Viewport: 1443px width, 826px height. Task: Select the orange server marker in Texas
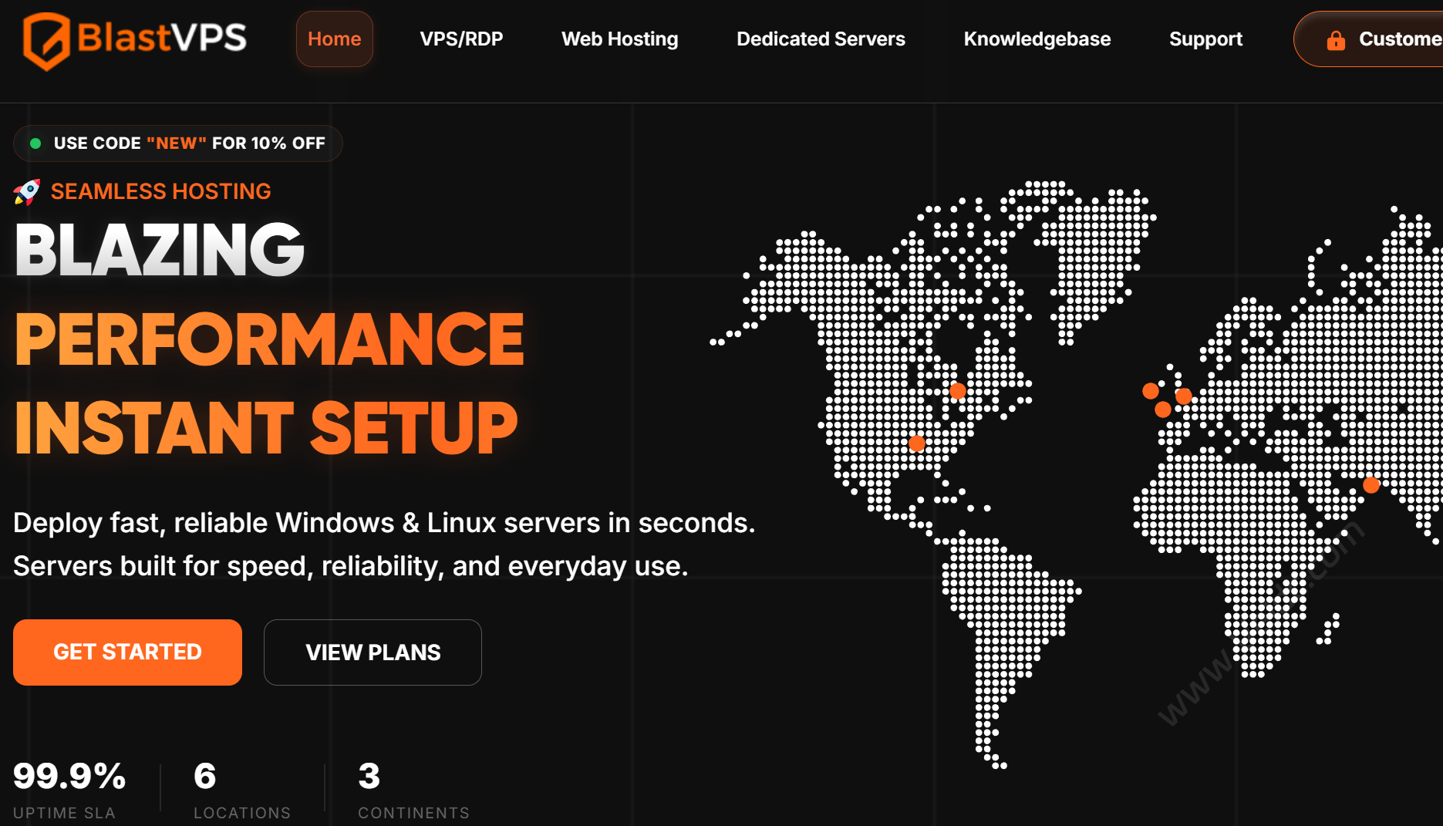tap(917, 443)
